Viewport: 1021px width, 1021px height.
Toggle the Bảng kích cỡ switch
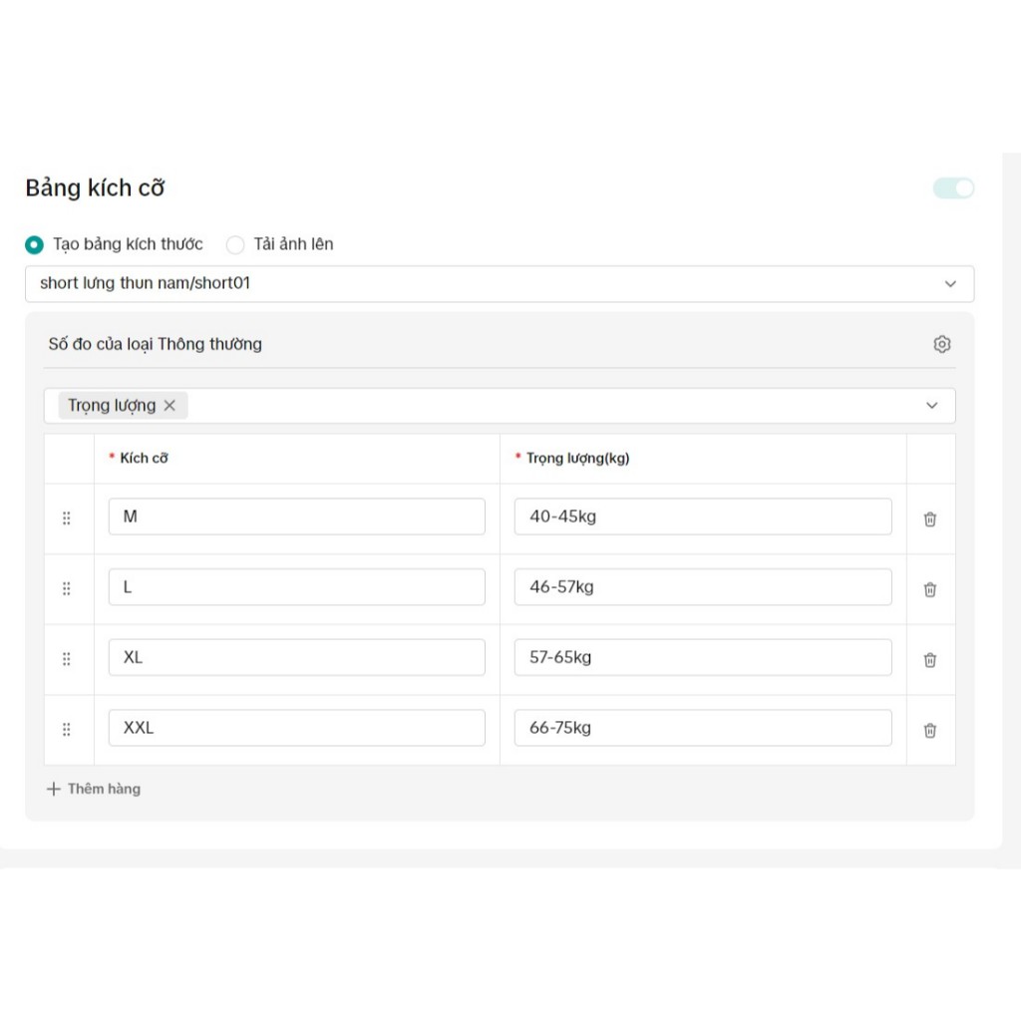click(x=953, y=188)
